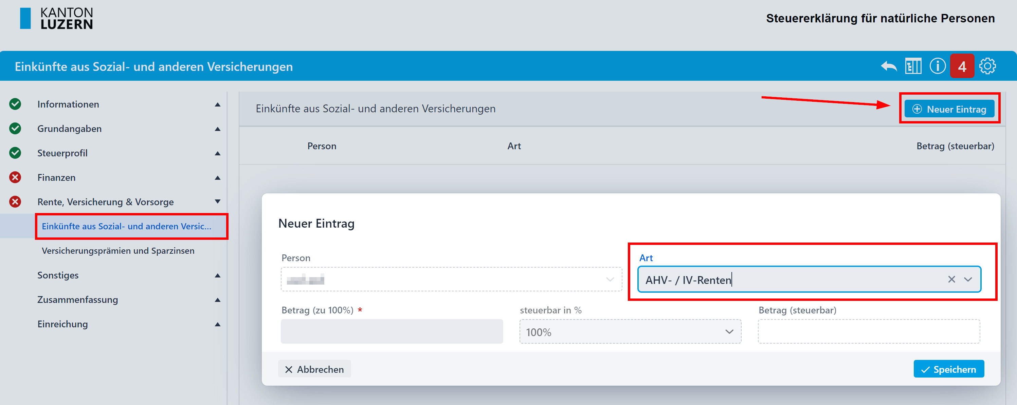
Task: Collapse Rente, Versicherung & Vorsorge section
Action: coord(218,201)
